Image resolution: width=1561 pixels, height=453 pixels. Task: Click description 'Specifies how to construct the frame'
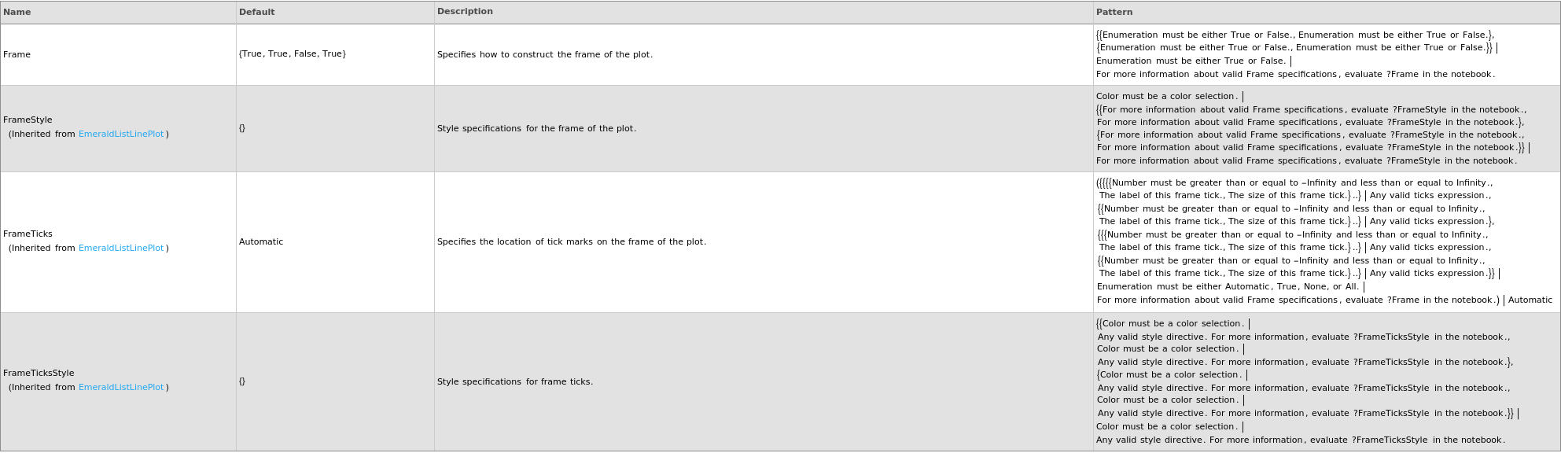545,55
